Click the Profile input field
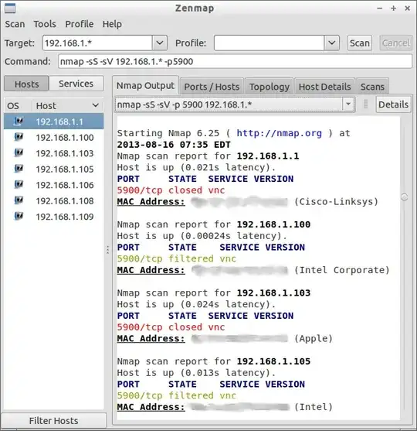This screenshot has width=417, height=431. 270,43
